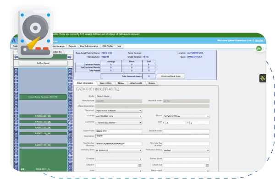Viewport: 275px width, 179px height.
Task: Click the Grid X input field
Action: point(176,123)
